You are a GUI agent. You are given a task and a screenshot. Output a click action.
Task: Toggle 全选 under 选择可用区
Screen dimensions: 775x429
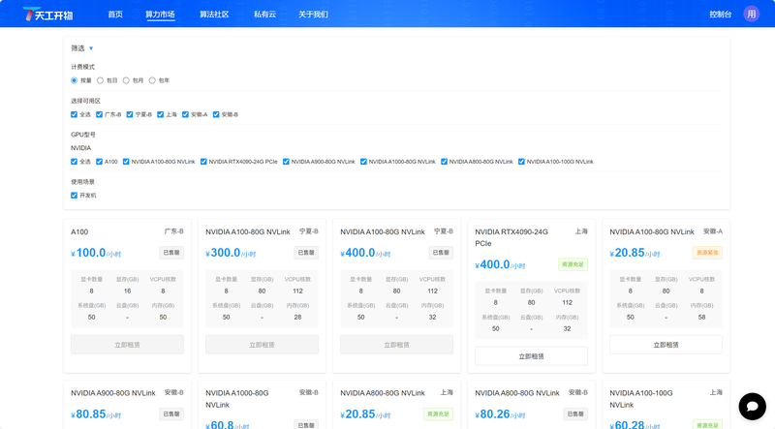point(75,114)
